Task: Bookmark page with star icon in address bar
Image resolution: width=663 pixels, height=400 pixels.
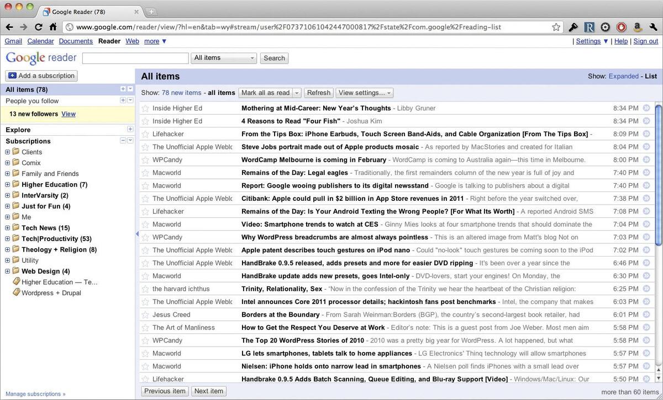Action: (556, 26)
